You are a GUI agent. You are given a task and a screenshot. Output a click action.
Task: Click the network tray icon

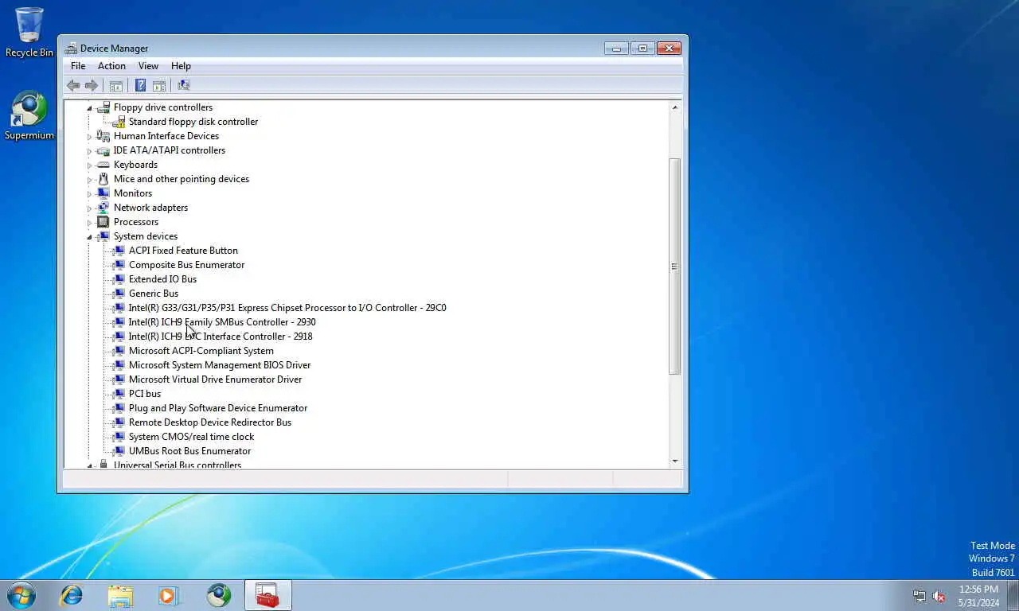[x=919, y=596]
